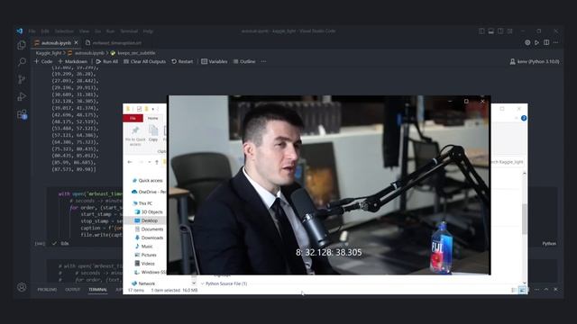The width and height of the screenshot is (577, 324).
Task: Open the Search view in VS Code activity bar
Action: click(22, 62)
